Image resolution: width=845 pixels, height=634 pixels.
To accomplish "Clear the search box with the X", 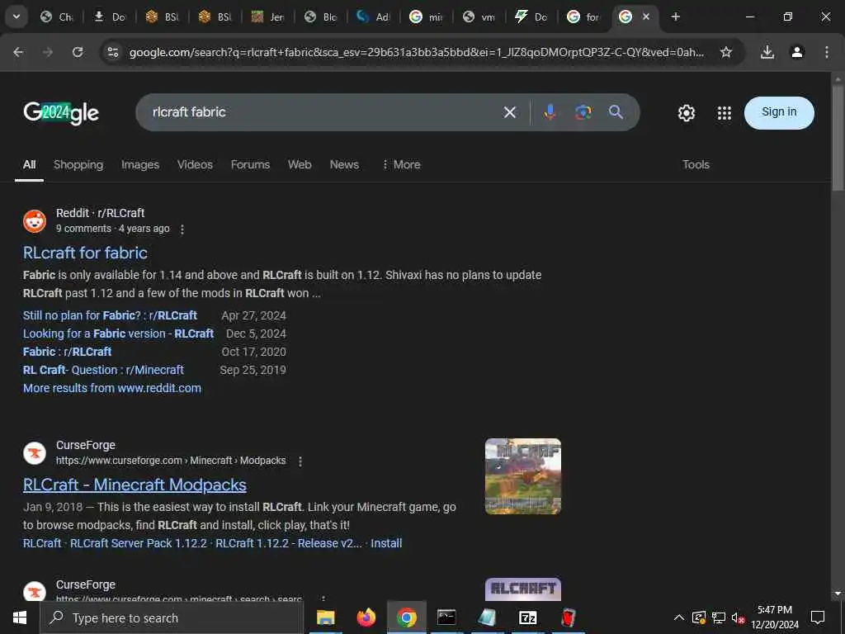I will click(510, 112).
